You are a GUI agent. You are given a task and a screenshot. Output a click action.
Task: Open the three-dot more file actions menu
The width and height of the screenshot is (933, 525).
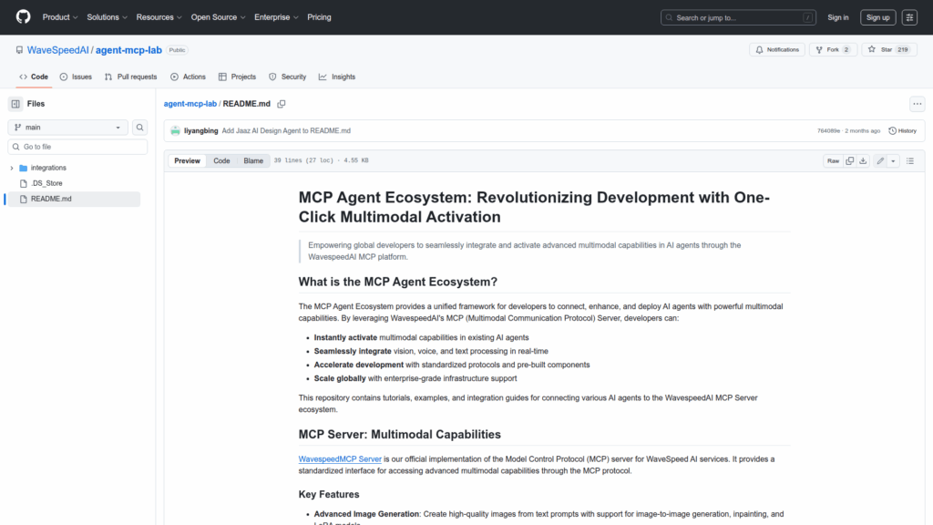[x=917, y=104]
